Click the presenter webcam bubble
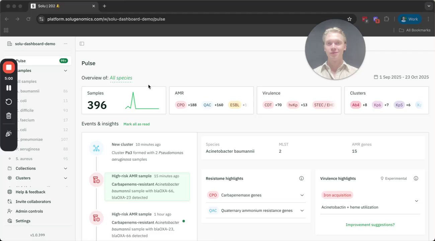 click(335, 49)
